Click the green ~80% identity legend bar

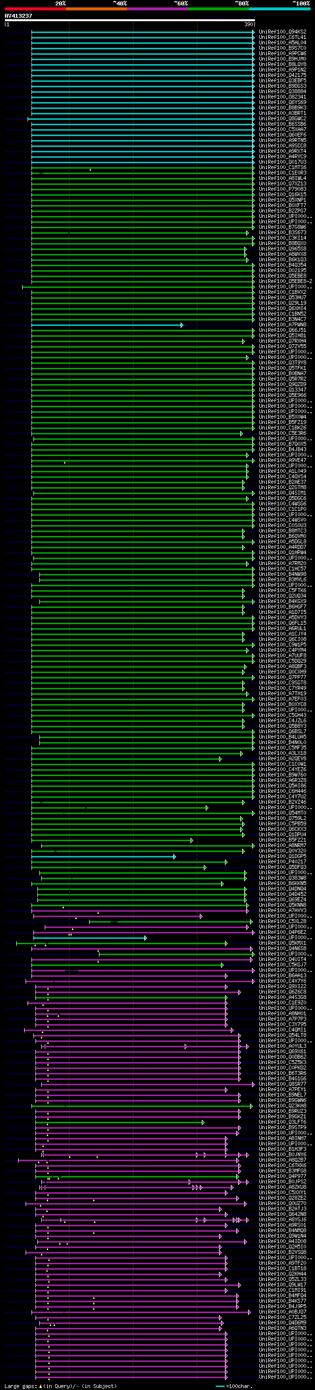[219, 9]
